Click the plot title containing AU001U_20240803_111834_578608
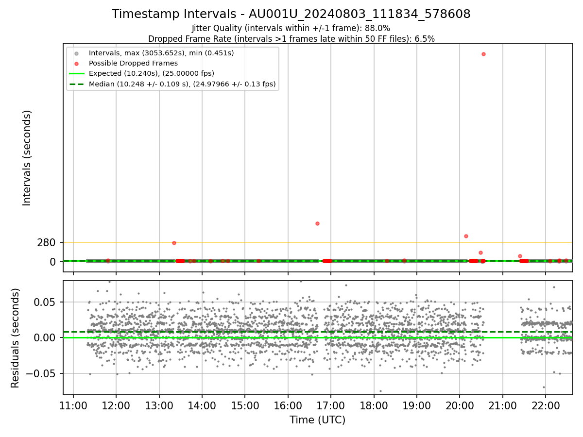The image size is (583, 437). click(x=291, y=14)
